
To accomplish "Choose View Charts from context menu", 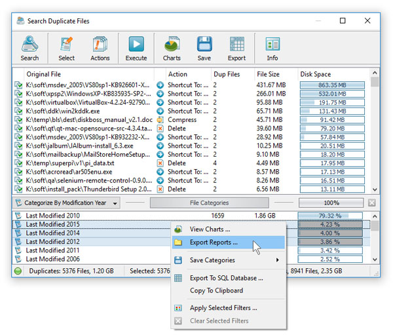I will coord(229,229).
